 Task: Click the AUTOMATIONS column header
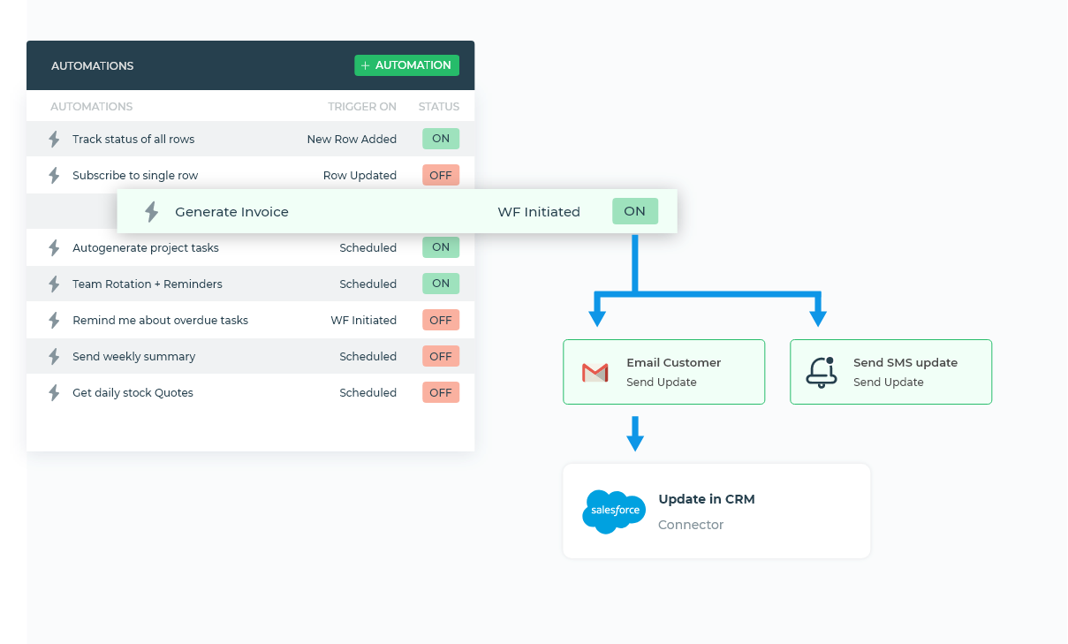pos(92,106)
